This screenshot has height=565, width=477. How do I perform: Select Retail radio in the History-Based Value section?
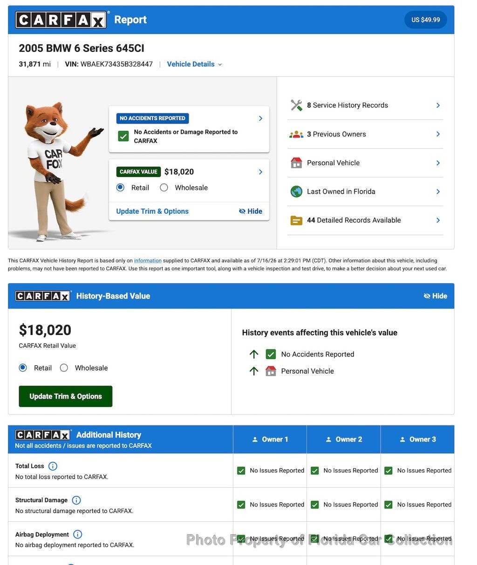[23, 368]
